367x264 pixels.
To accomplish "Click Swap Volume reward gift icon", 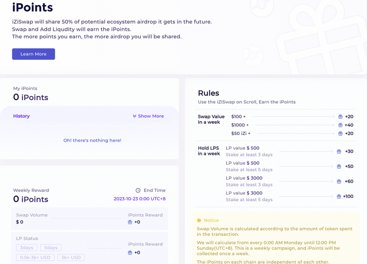I will coord(130,222).
